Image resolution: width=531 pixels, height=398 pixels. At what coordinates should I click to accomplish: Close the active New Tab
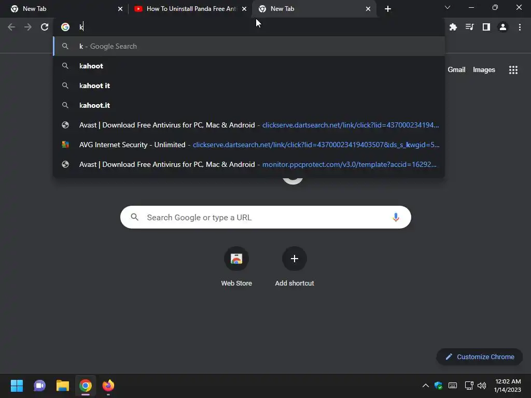click(368, 9)
